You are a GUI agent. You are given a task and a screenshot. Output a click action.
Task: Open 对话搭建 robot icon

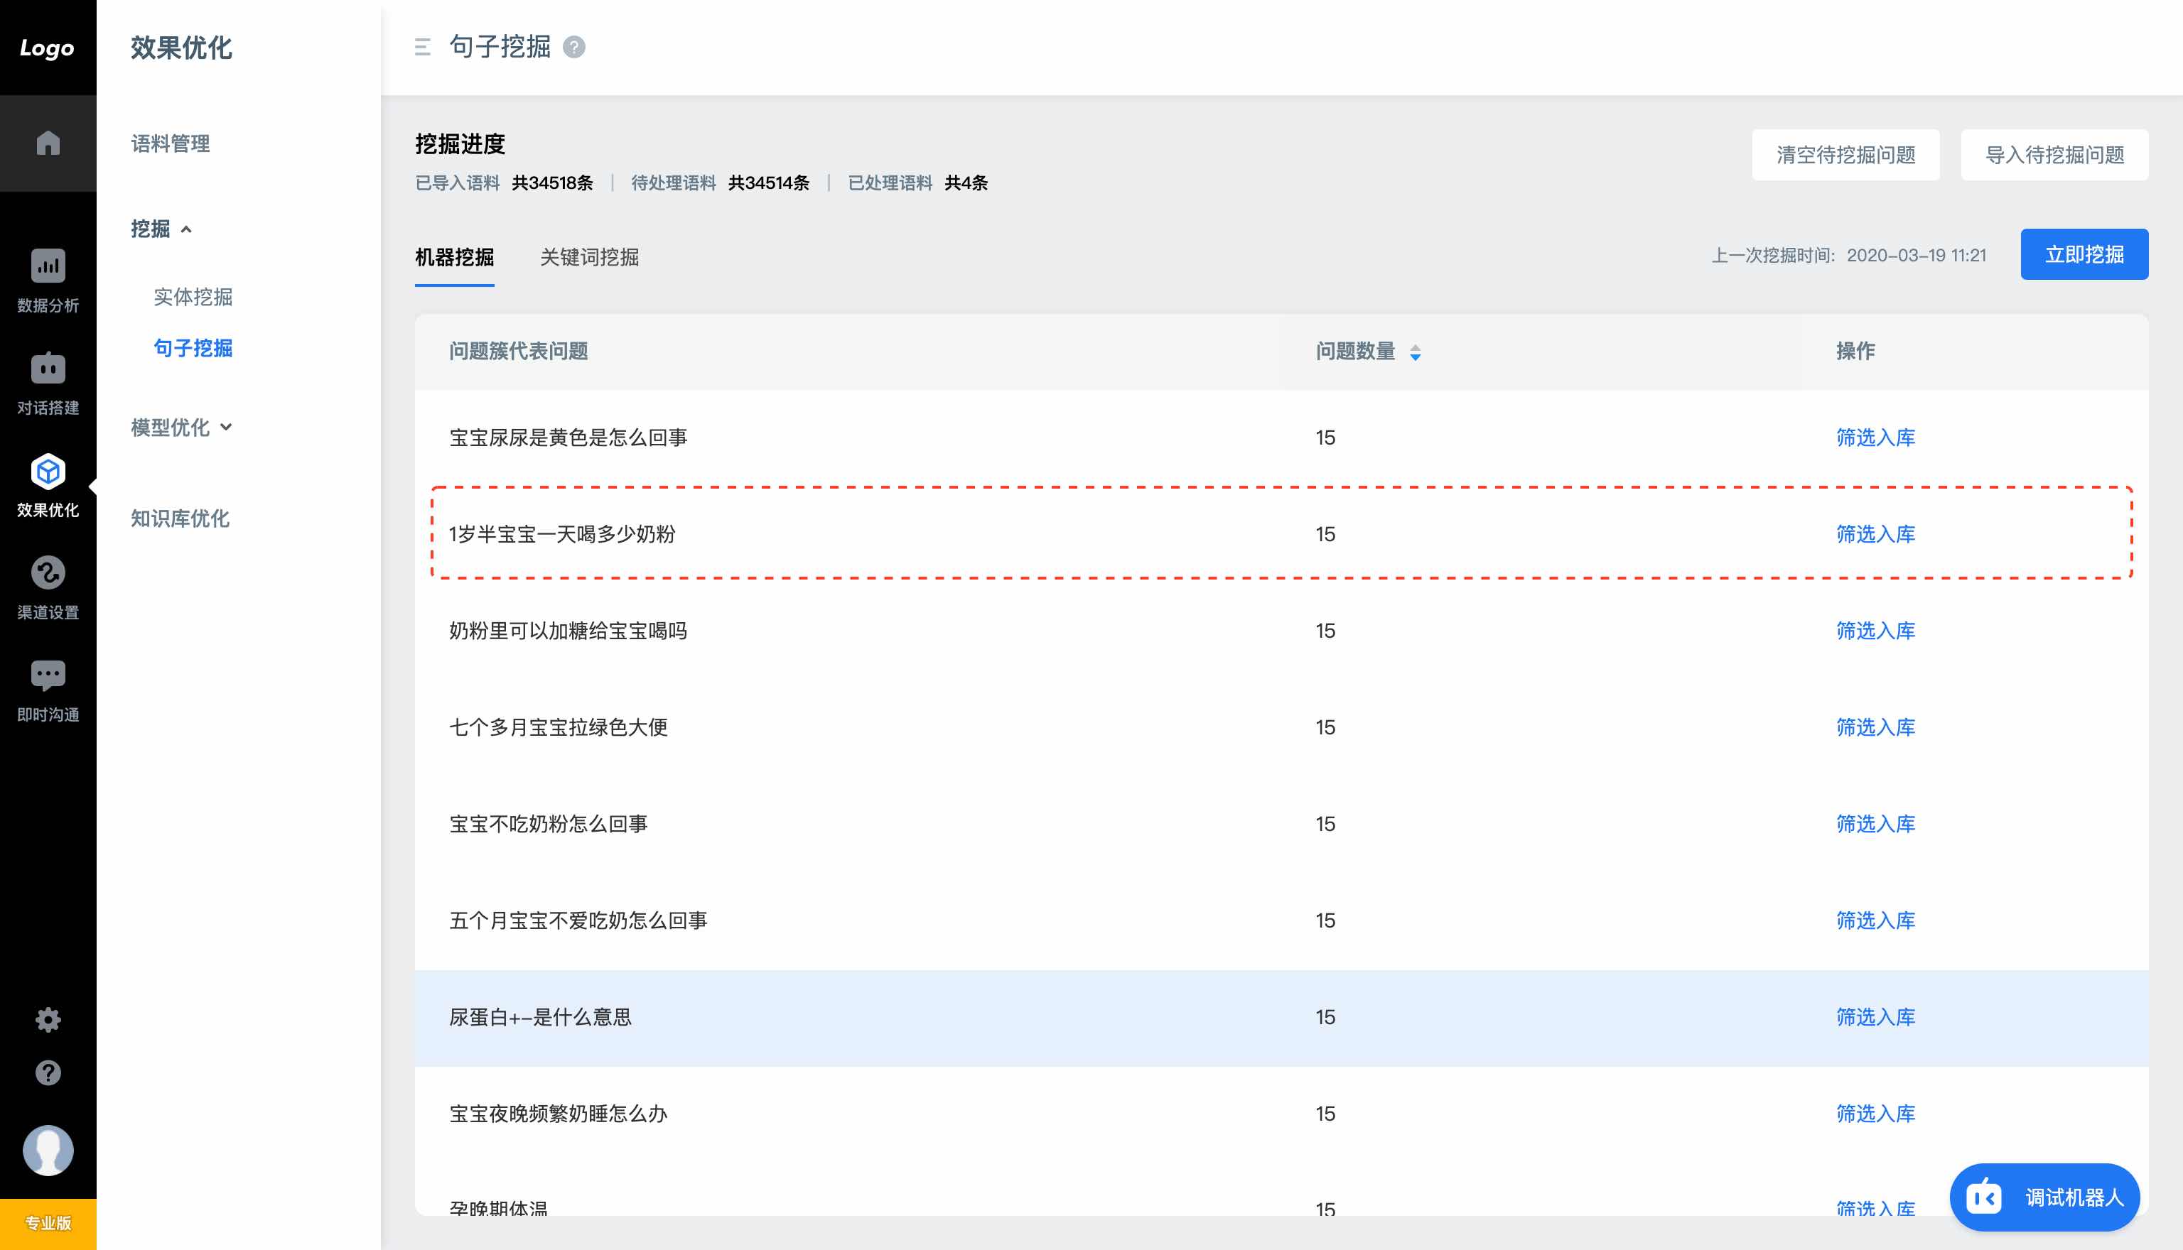pos(48,367)
